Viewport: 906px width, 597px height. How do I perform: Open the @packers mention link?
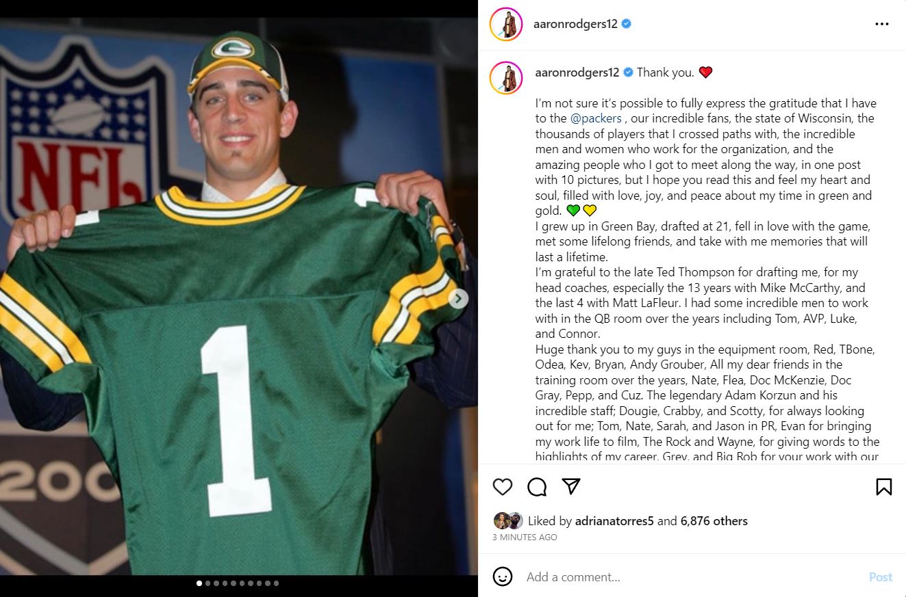pos(596,118)
